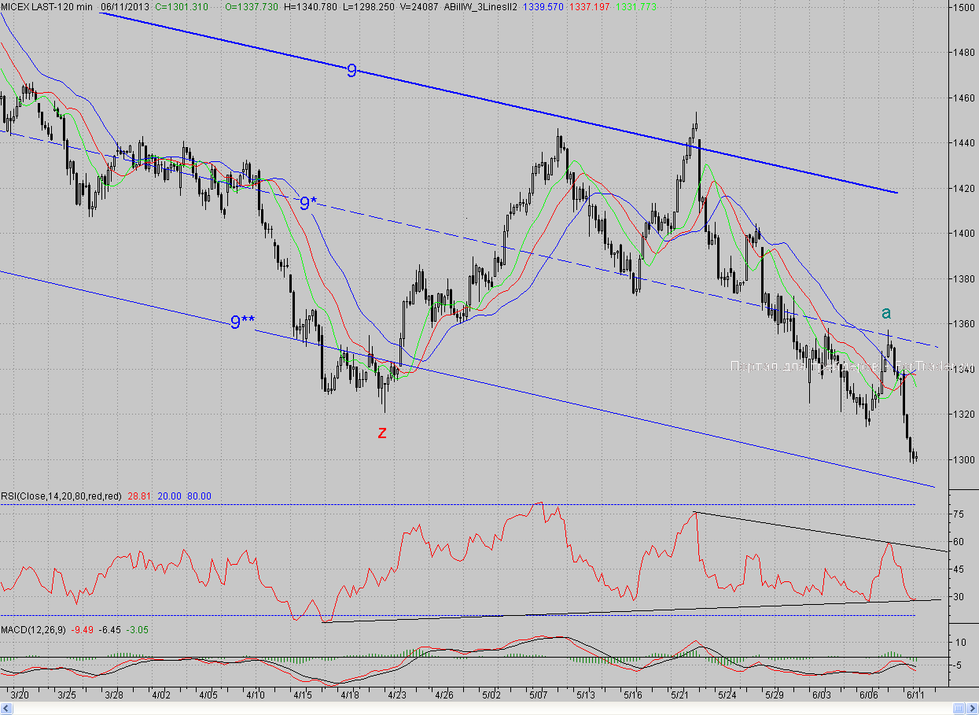Select the "9**" lower channel line label
The width and height of the screenshot is (979, 715).
point(242,322)
